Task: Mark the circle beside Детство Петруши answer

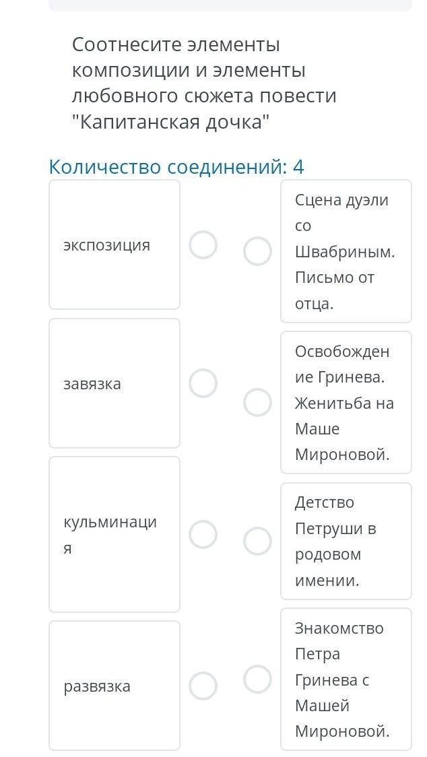Action: pos(257,541)
